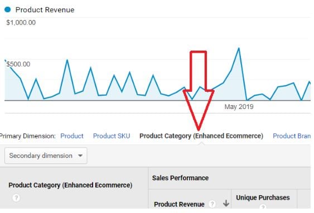The width and height of the screenshot is (314, 213).
Task: Click the $500.00 axis gridline label
Action: 18,64
